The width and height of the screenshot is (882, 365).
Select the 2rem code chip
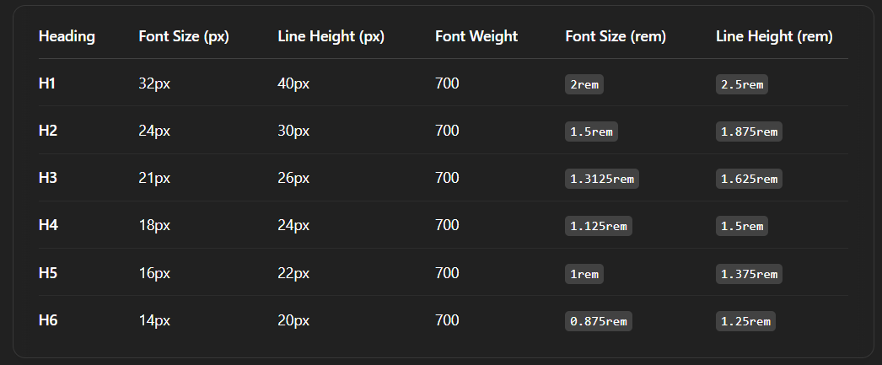584,84
